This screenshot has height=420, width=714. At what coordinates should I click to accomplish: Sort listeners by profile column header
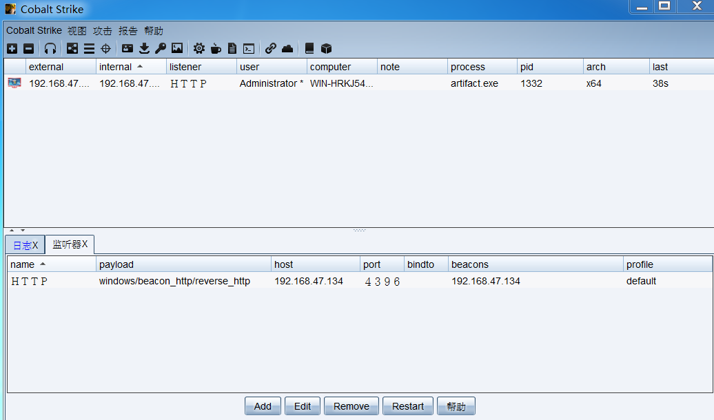coord(668,264)
